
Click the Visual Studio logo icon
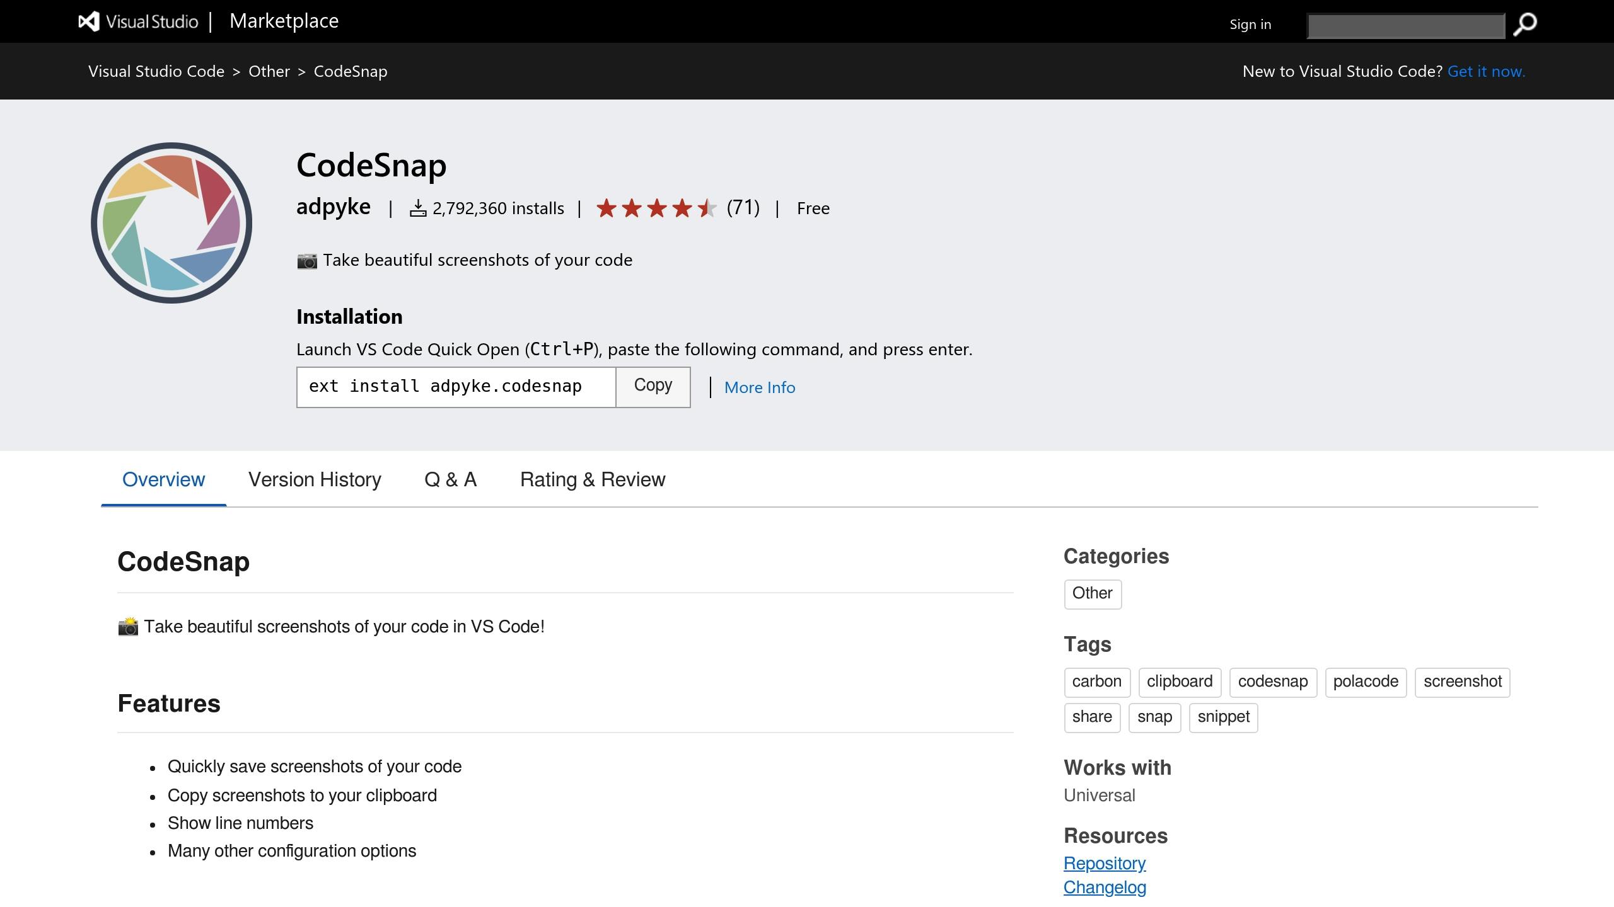click(89, 21)
